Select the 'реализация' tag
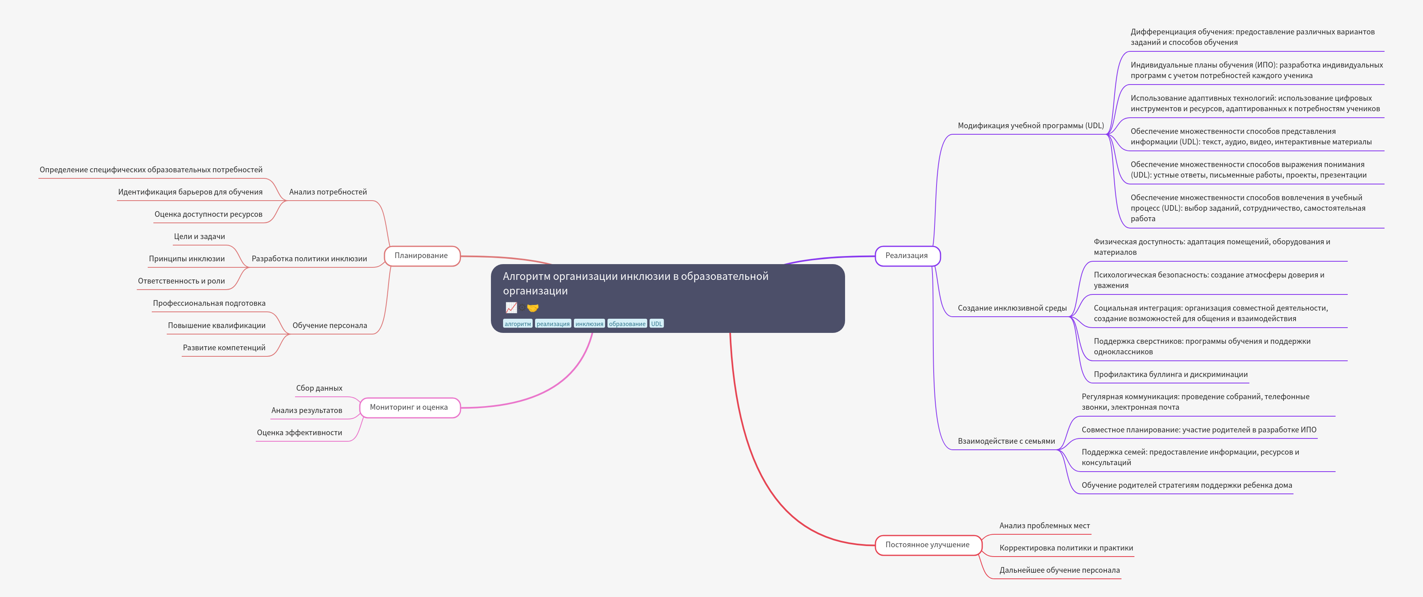Viewport: 1423px width, 597px height. [553, 324]
